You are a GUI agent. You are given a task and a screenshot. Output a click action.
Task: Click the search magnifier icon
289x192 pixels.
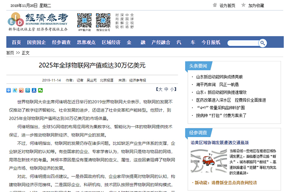point(262,43)
